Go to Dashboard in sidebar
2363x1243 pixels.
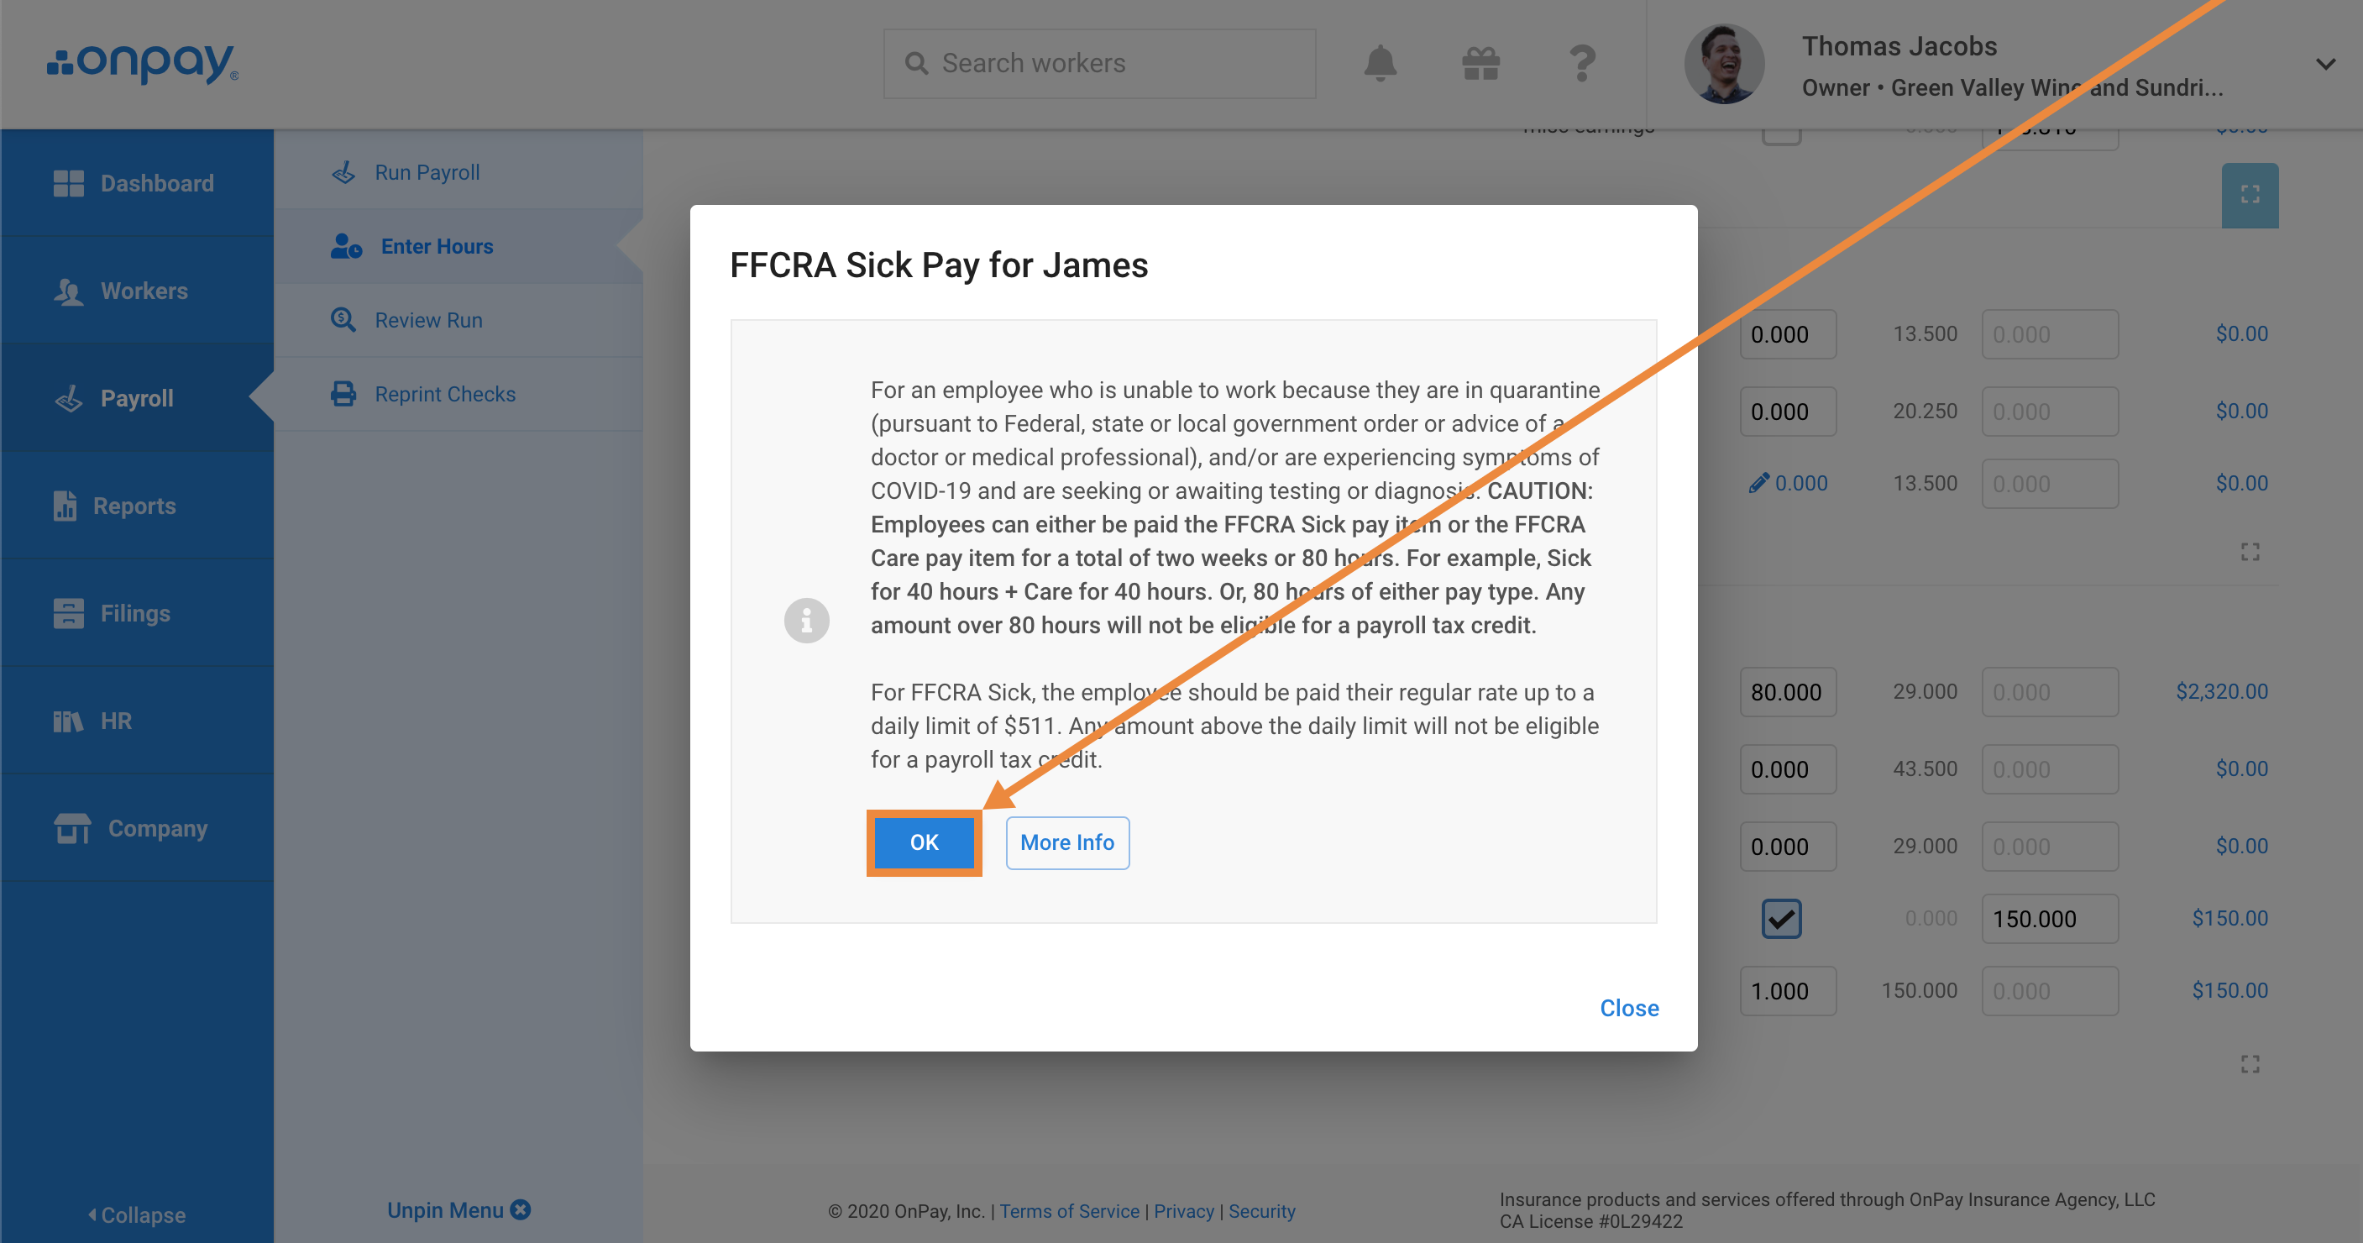(x=137, y=182)
